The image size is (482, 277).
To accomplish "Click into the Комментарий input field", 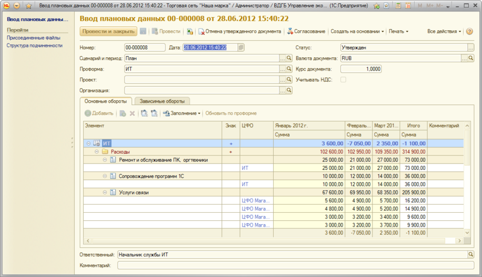I will pyautogui.click(x=296, y=266).
